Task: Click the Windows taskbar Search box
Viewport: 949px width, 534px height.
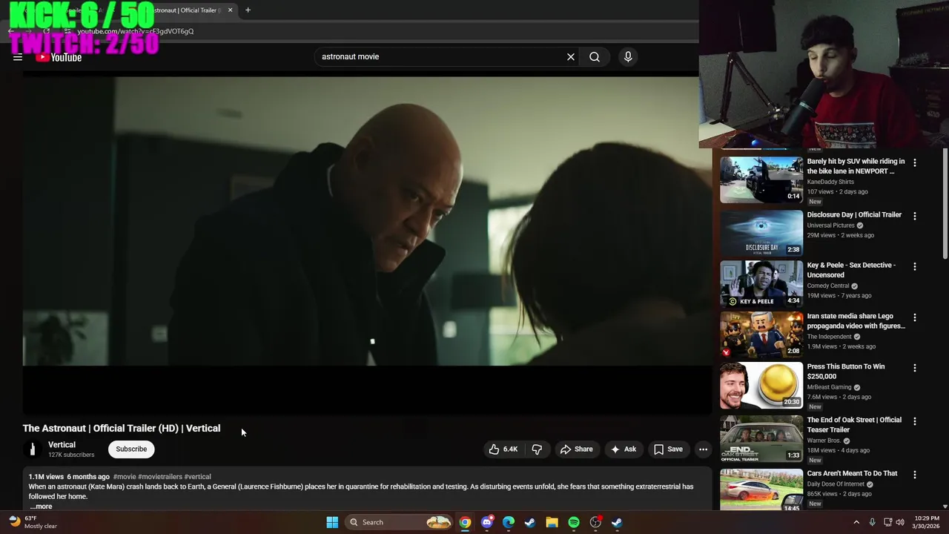Action: coord(400,522)
